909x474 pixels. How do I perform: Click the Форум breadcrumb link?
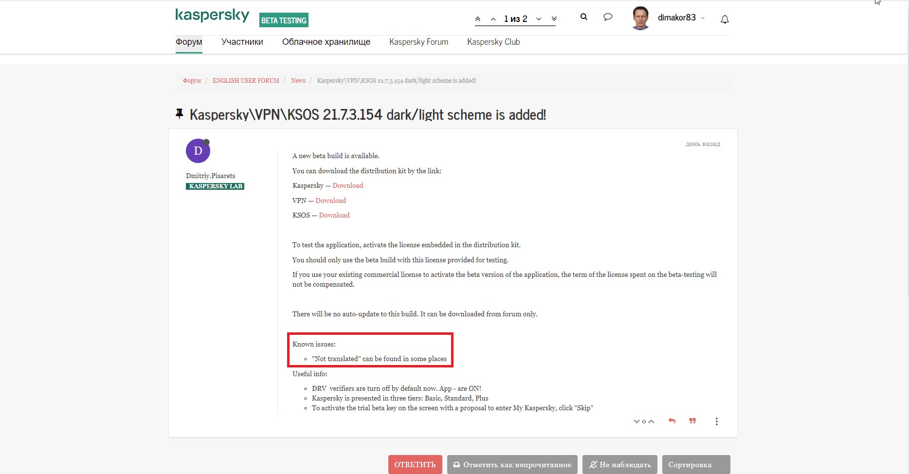pos(192,81)
